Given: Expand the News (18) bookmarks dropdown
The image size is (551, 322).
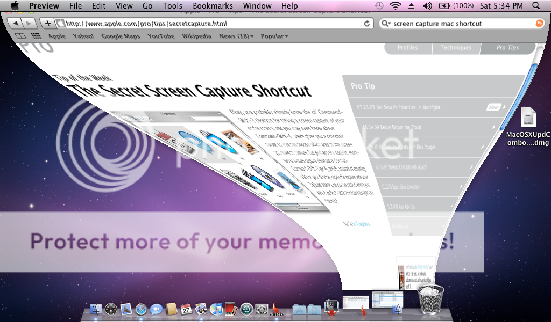Looking at the screenshot, I should (x=236, y=36).
